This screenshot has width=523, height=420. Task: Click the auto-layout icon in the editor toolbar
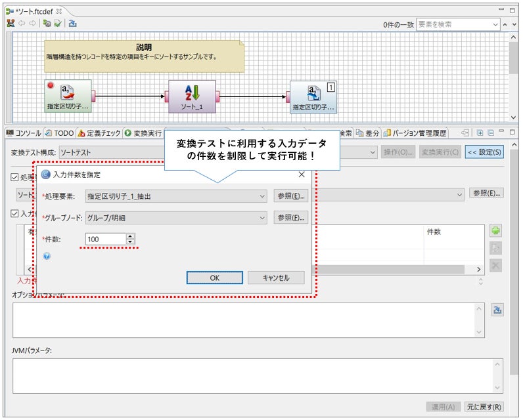[x=11, y=23]
